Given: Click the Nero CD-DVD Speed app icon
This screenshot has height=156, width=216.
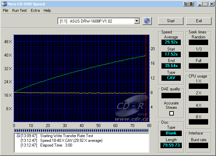Looking at the screenshot, I should [x=4, y=4].
